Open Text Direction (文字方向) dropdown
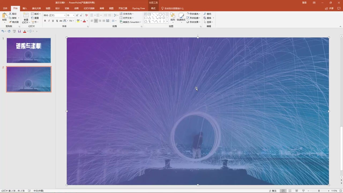The height and width of the screenshot is (193, 343). 126,14
